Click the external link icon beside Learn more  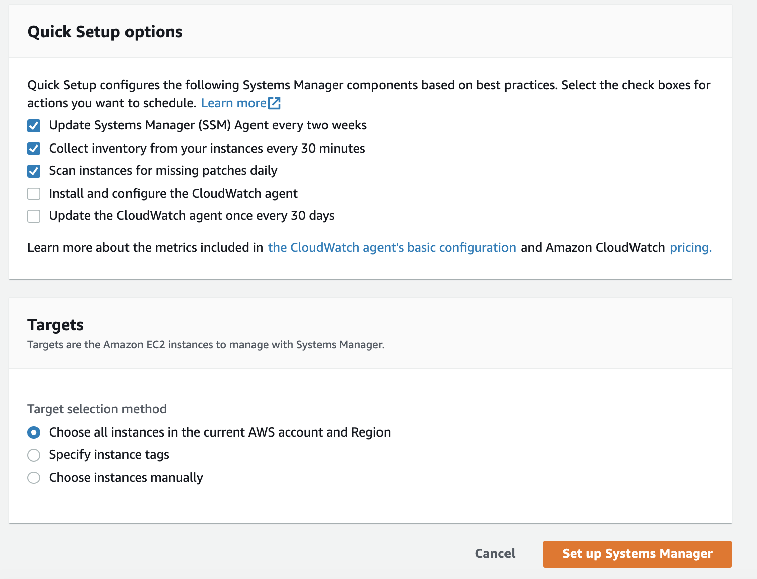tap(274, 103)
